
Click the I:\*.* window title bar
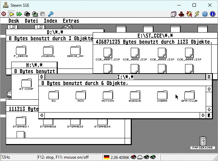pos(125,77)
